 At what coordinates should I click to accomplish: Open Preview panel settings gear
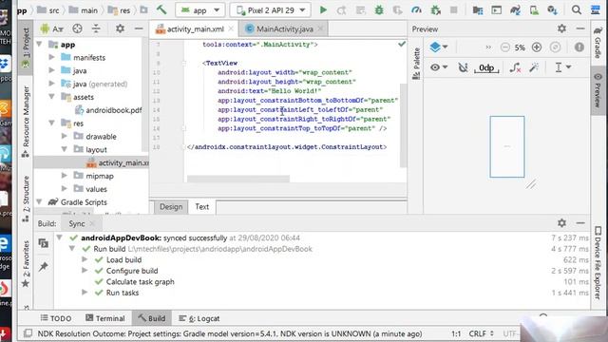[x=561, y=28]
